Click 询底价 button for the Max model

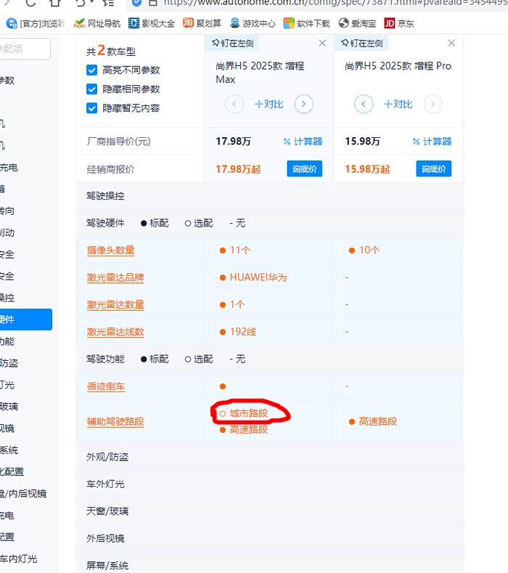coord(305,169)
